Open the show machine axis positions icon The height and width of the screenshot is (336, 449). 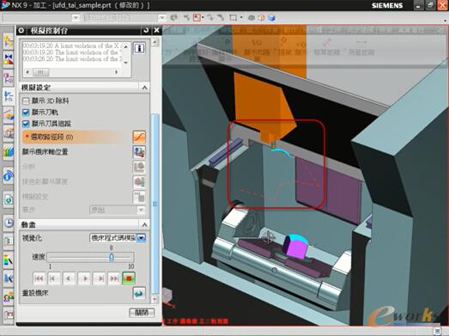click(x=139, y=152)
